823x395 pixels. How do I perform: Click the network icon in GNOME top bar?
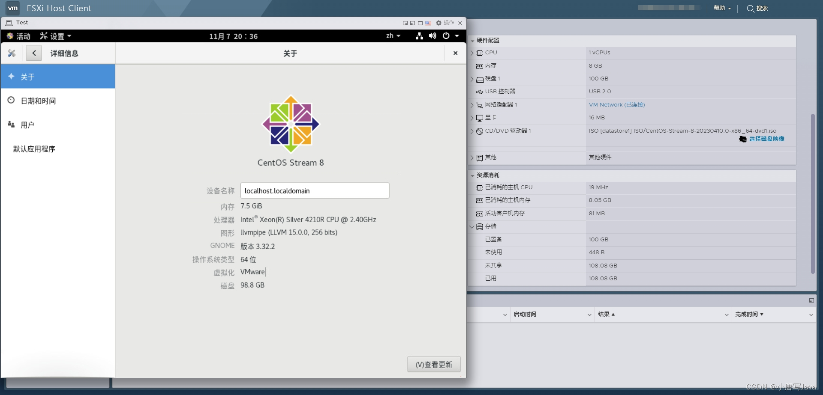click(x=419, y=36)
